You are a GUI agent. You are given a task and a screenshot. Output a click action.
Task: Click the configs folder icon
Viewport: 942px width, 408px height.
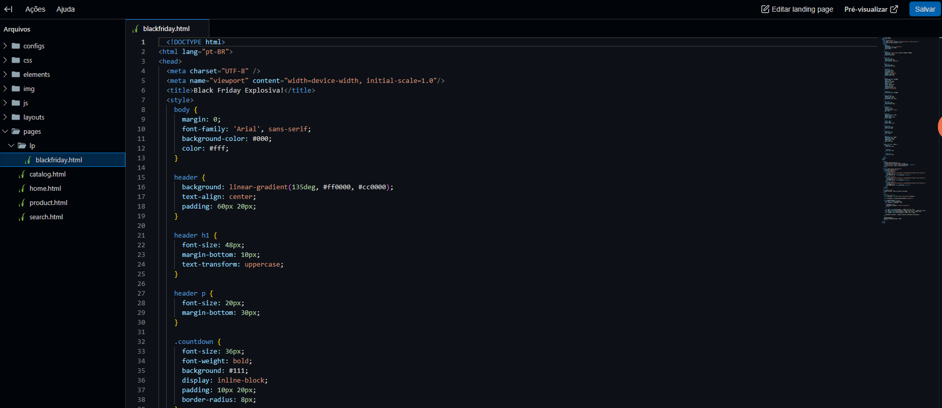coord(16,46)
